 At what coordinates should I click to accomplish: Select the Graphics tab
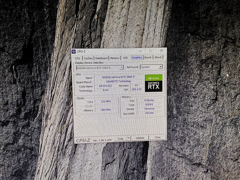point(137,57)
